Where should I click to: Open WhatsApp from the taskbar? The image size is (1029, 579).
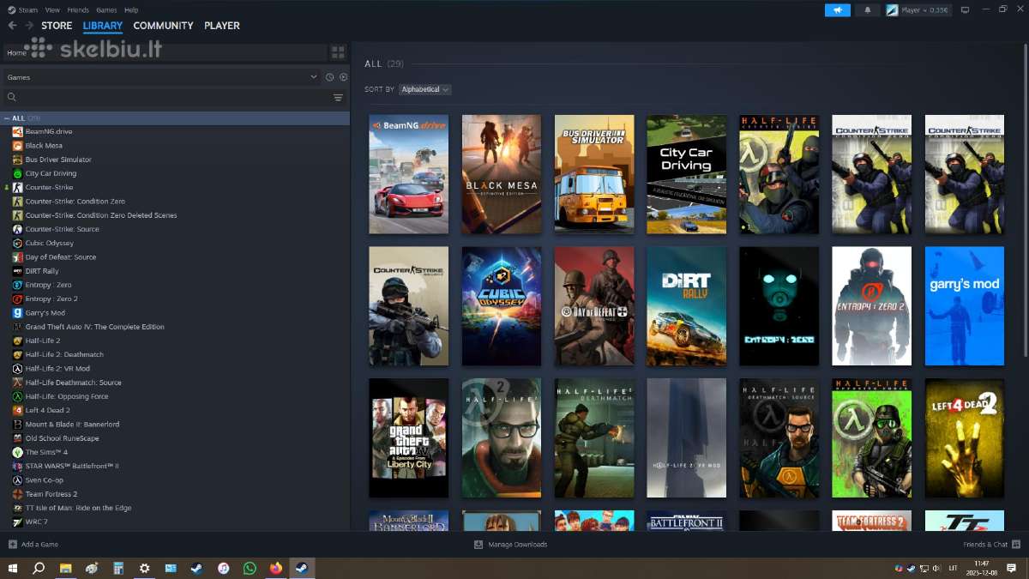pyautogui.click(x=250, y=568)
